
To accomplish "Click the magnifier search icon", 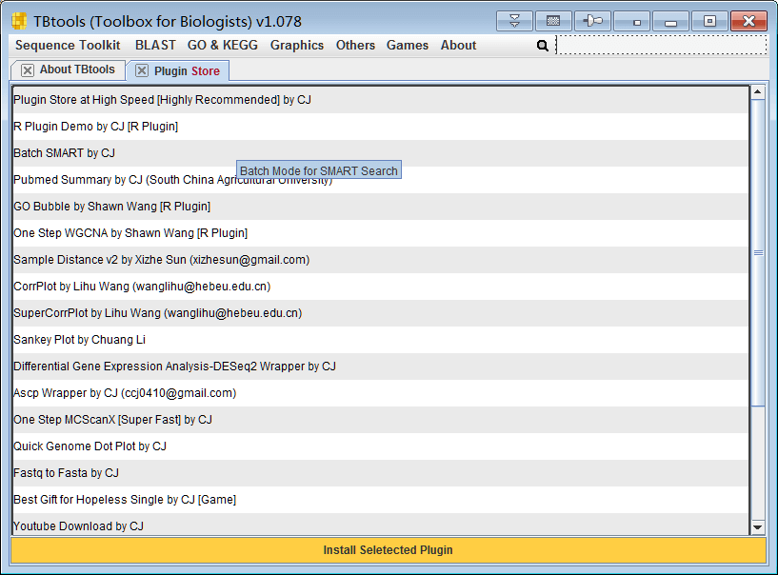I will click(x=543, y=46).
